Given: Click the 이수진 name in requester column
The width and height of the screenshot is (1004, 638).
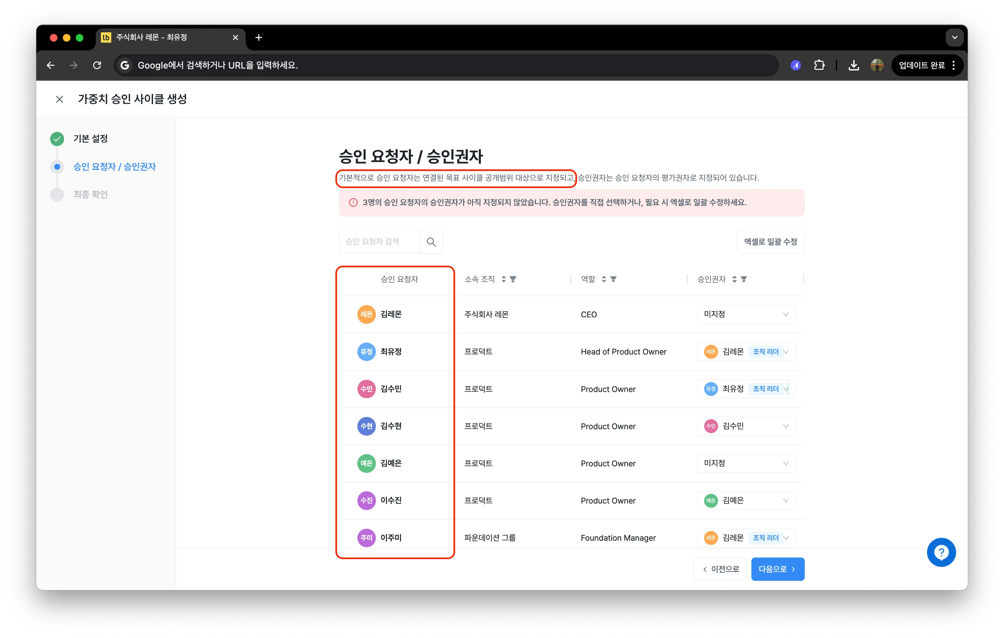Looking at the screenshot, I should point(391,501).
